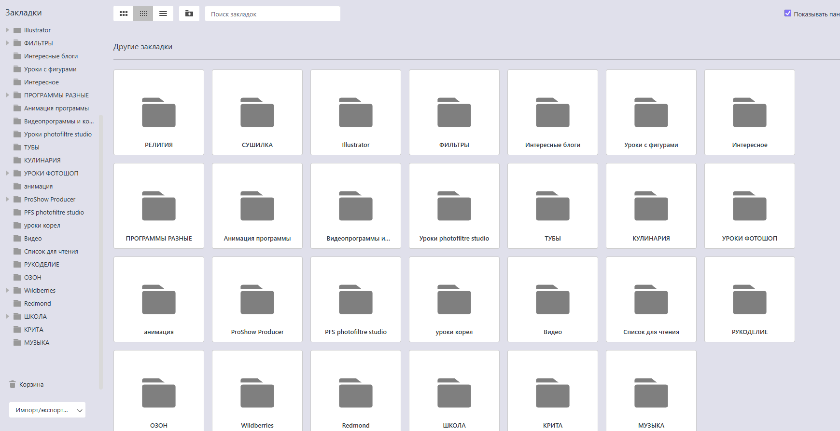Switch to list view layout
Screen dimensions: 840x431
pos(163,13)
